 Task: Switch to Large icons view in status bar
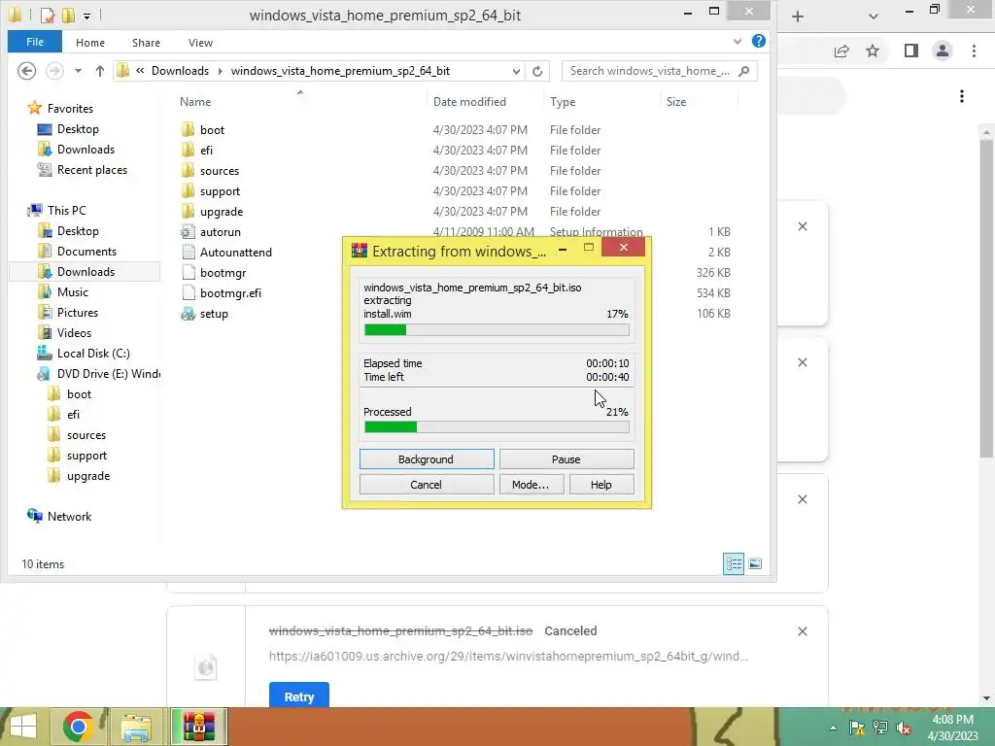click(x=755, y=563)
